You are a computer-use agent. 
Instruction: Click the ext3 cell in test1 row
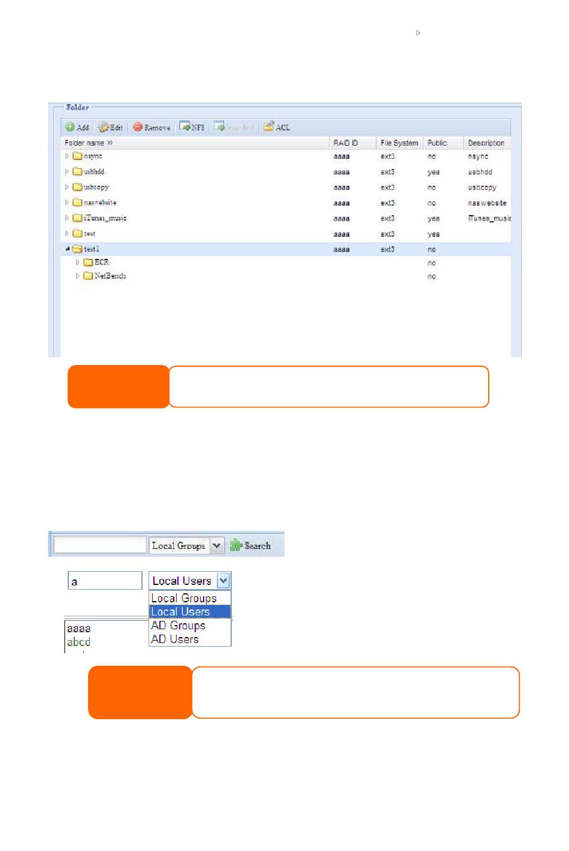coord(388,249)
